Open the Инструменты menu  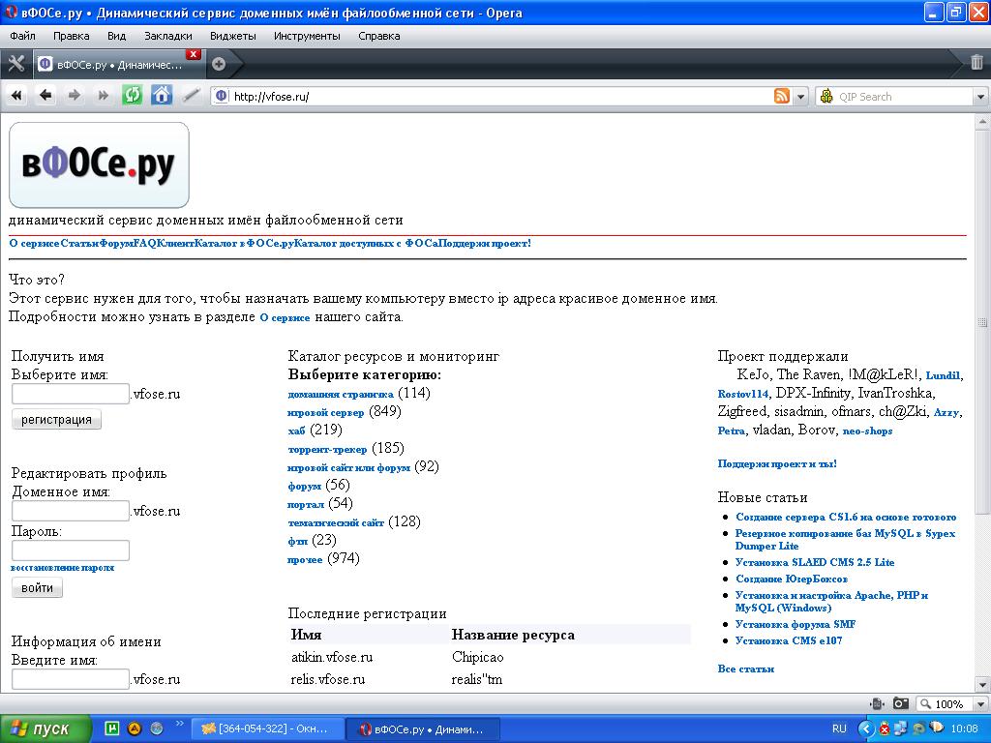(307, 36)
